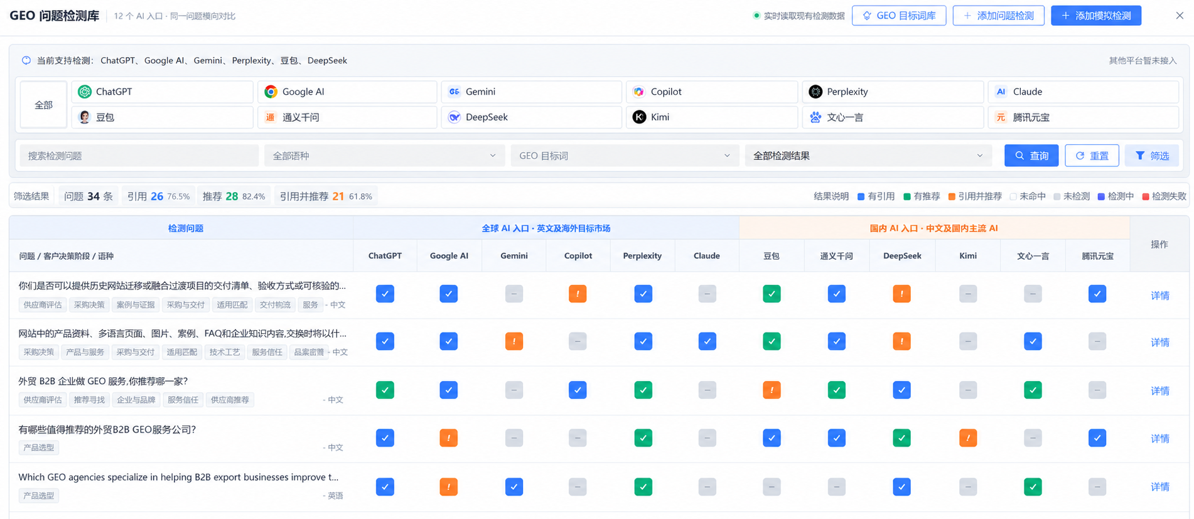Open orange DeepSeek result in the 你们是否可以提供 row
The height and width of the screenshot is (519, 1194).
point(901,294)
